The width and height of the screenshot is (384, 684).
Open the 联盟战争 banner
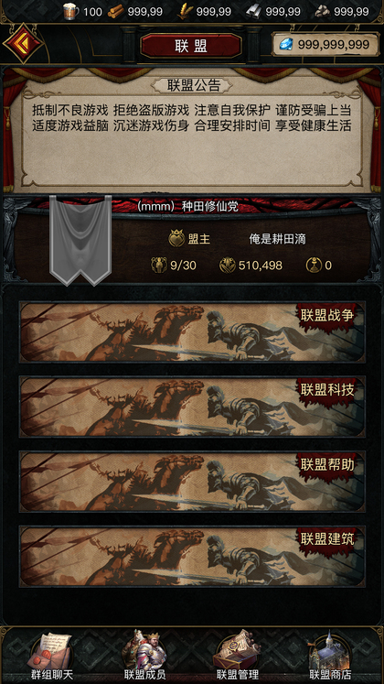point(192,332)
